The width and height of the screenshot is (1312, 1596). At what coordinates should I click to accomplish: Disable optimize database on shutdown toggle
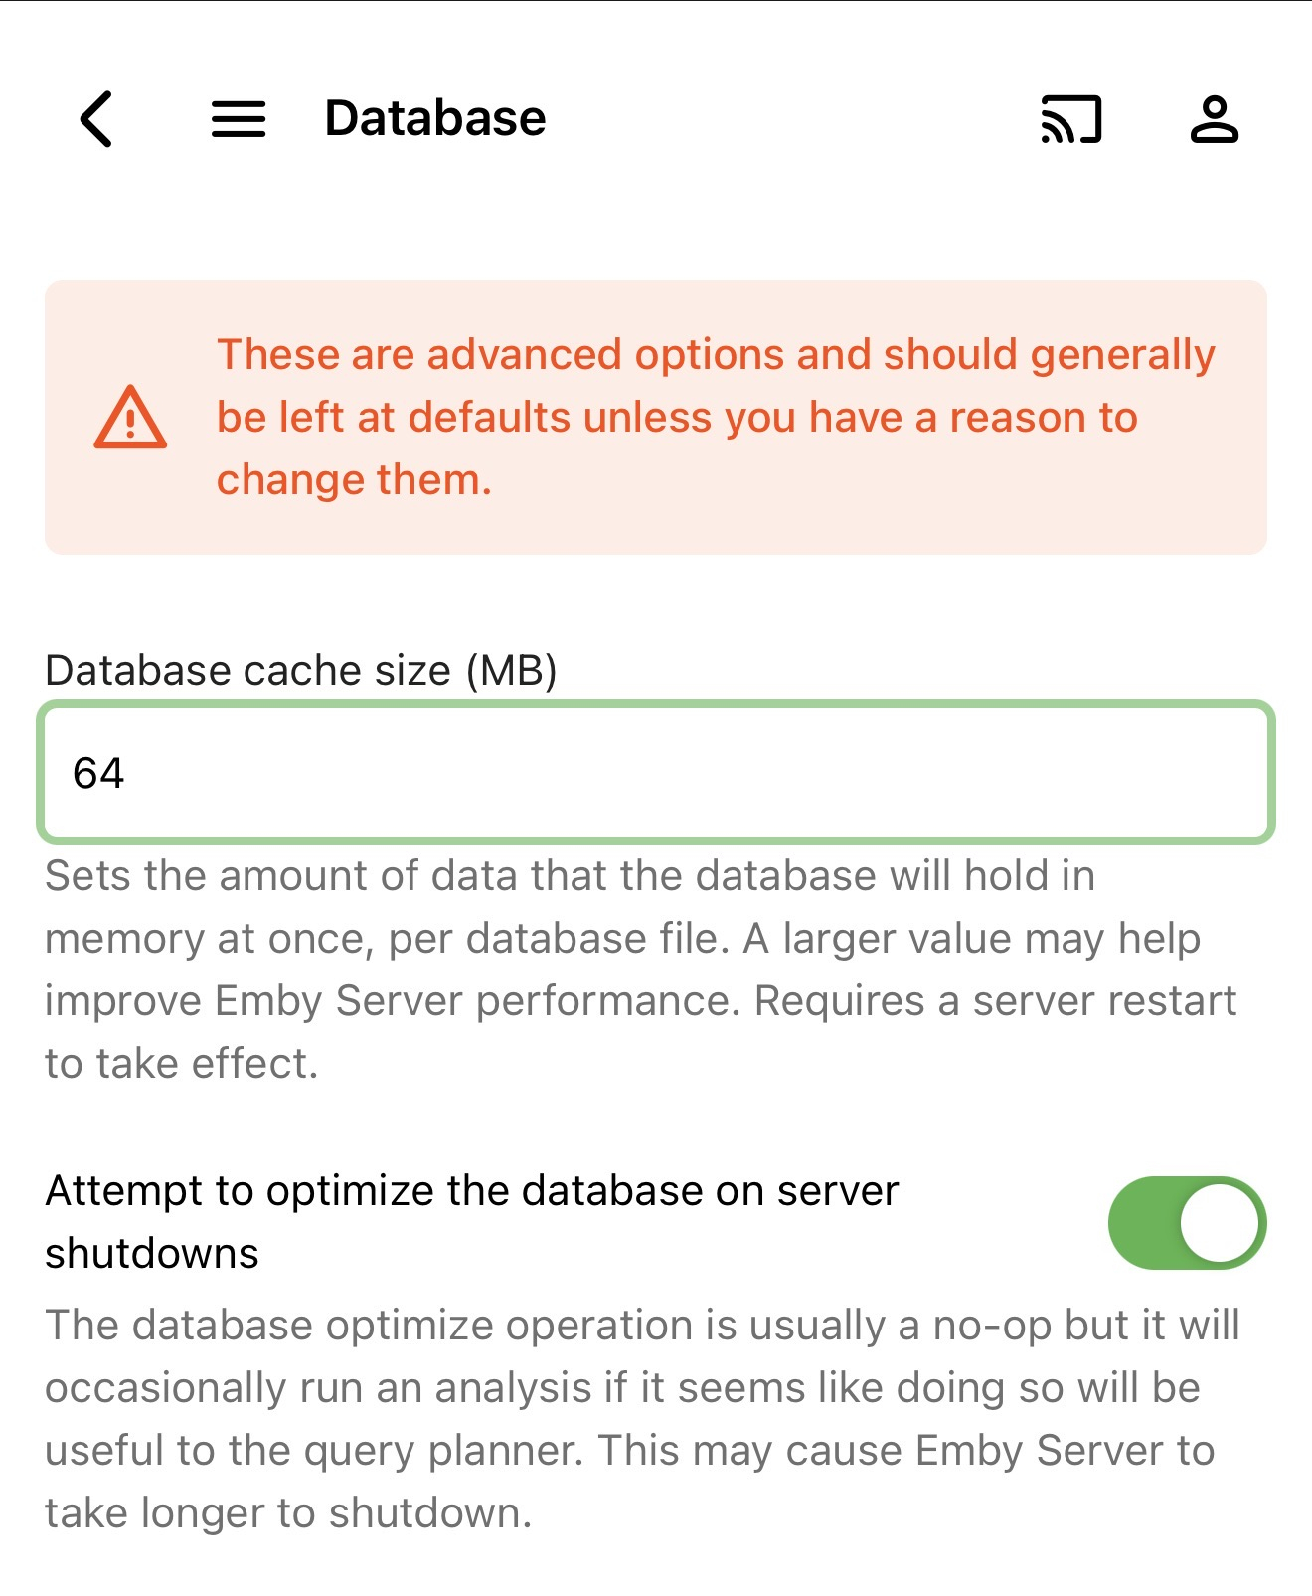(x=1187, y=1223)
